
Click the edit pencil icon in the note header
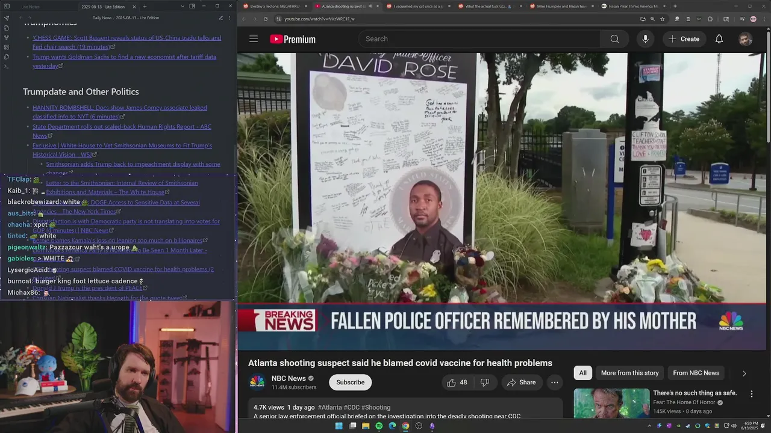point(220,18)
